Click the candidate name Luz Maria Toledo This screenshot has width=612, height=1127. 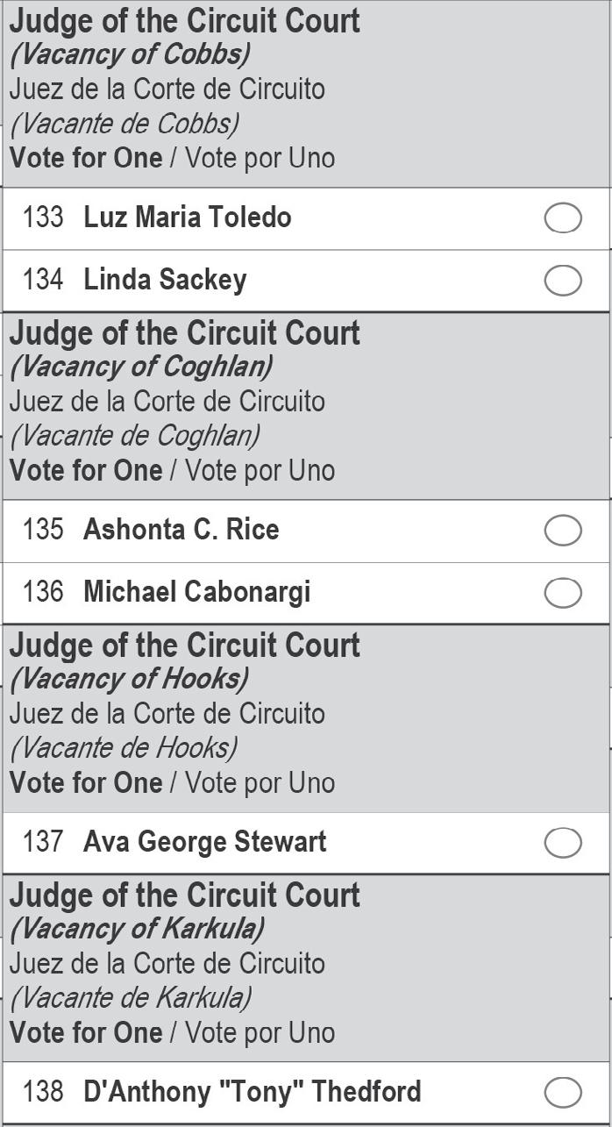click(x=187, y=218)
